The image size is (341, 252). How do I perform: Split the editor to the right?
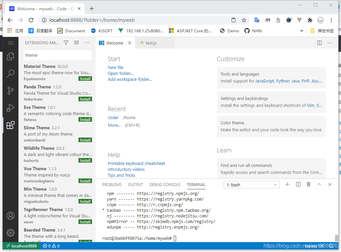click(319, 43)
